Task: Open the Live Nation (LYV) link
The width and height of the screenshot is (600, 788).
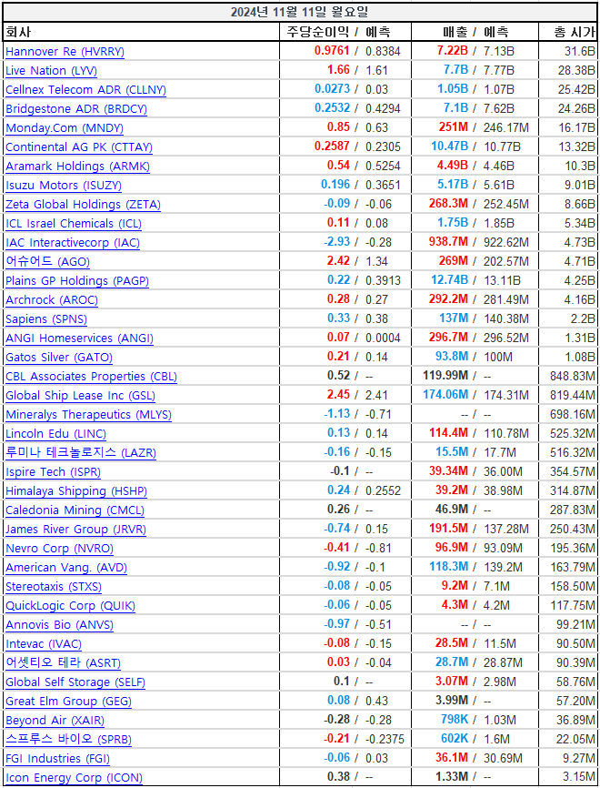Action: (51, 70)
